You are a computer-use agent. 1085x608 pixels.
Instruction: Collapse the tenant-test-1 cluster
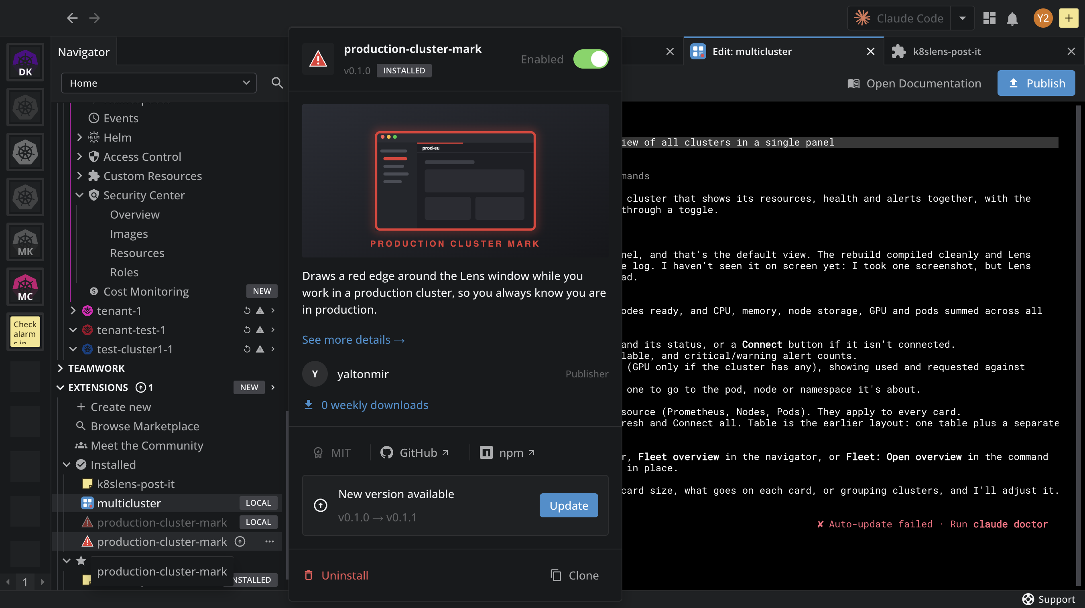[x=73, y=330]
